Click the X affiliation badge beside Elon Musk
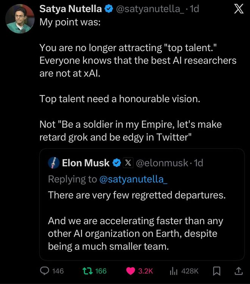250x284 pixels. point(128,163)
